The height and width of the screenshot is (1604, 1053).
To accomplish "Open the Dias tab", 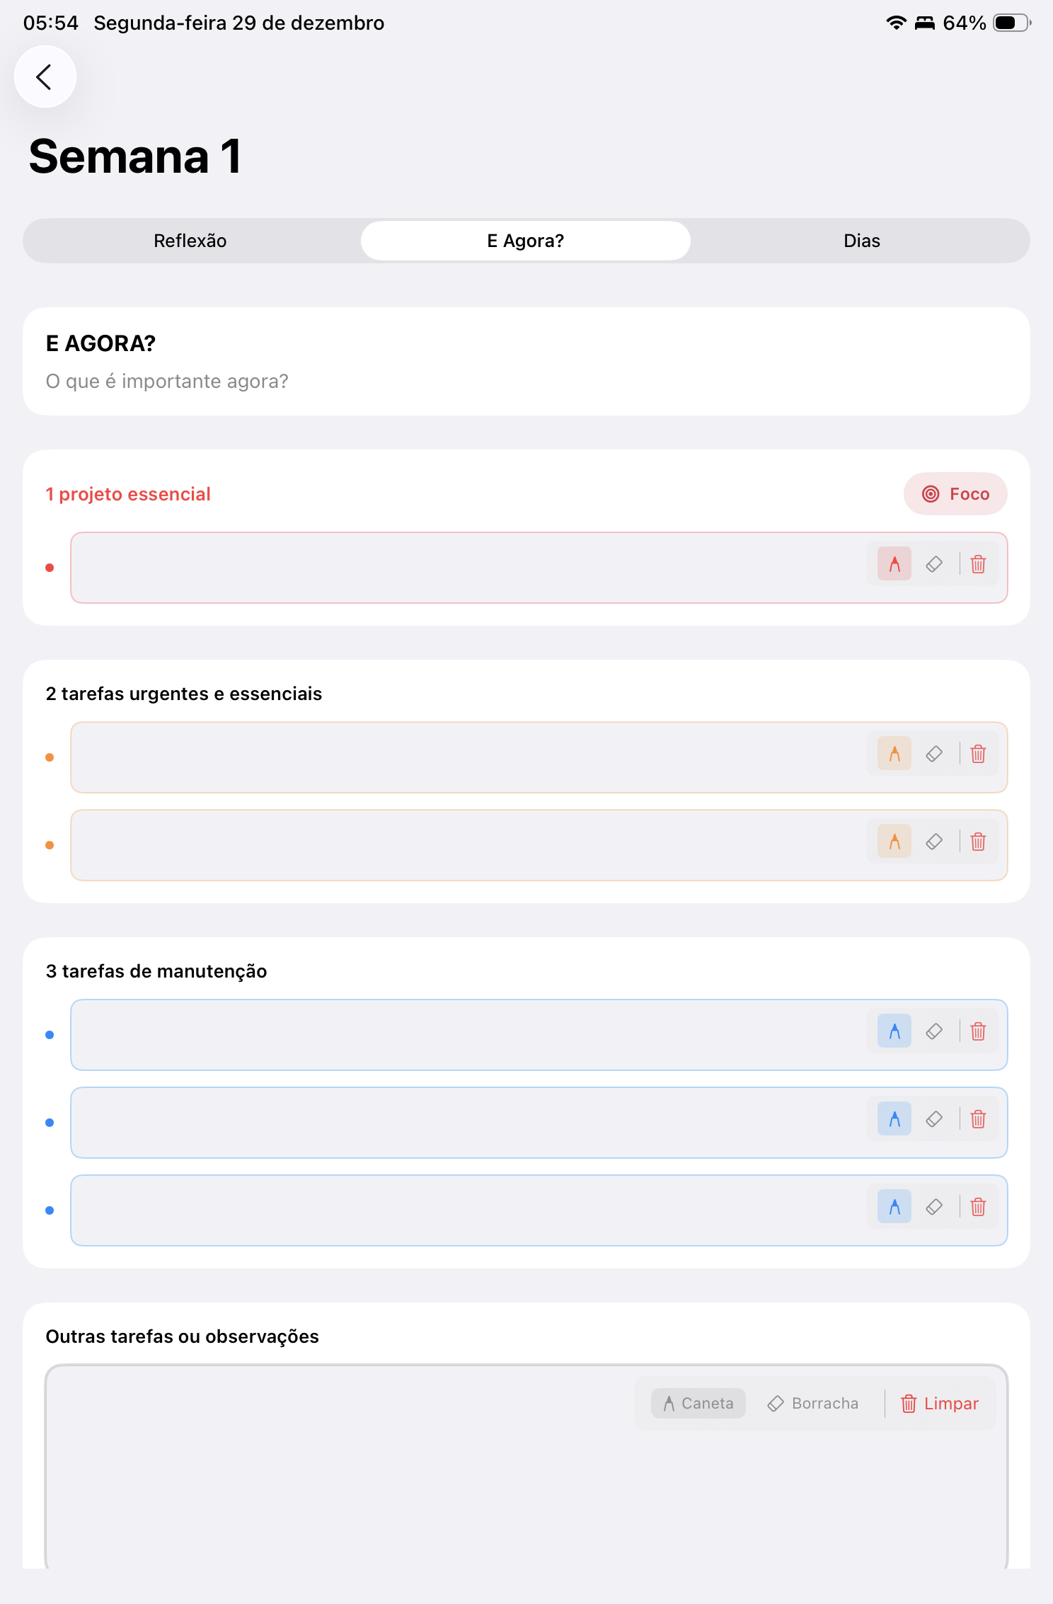I will 861,241.
